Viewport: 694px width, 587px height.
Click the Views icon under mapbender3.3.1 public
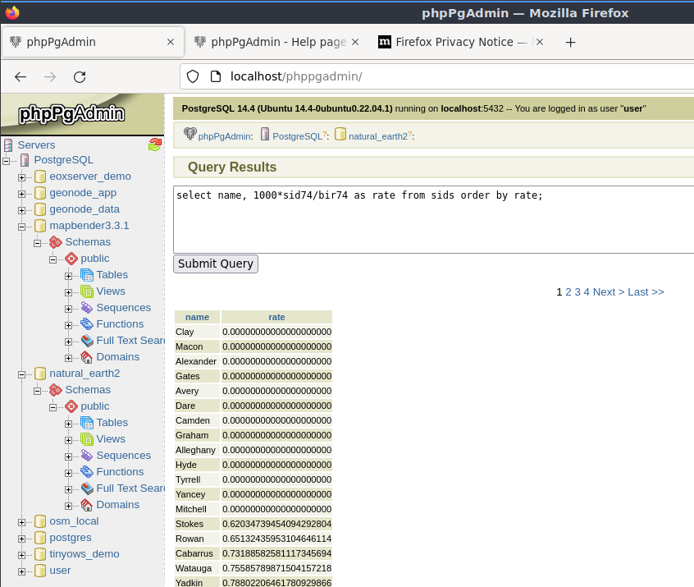tap(87, 291)
